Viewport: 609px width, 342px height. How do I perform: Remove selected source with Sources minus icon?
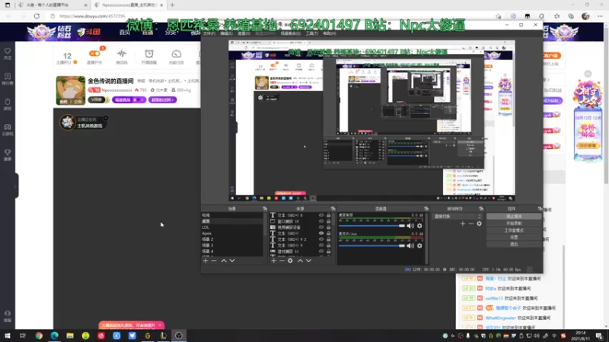282,261
